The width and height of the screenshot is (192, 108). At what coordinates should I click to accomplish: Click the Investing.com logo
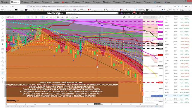[x=55, y=13]
